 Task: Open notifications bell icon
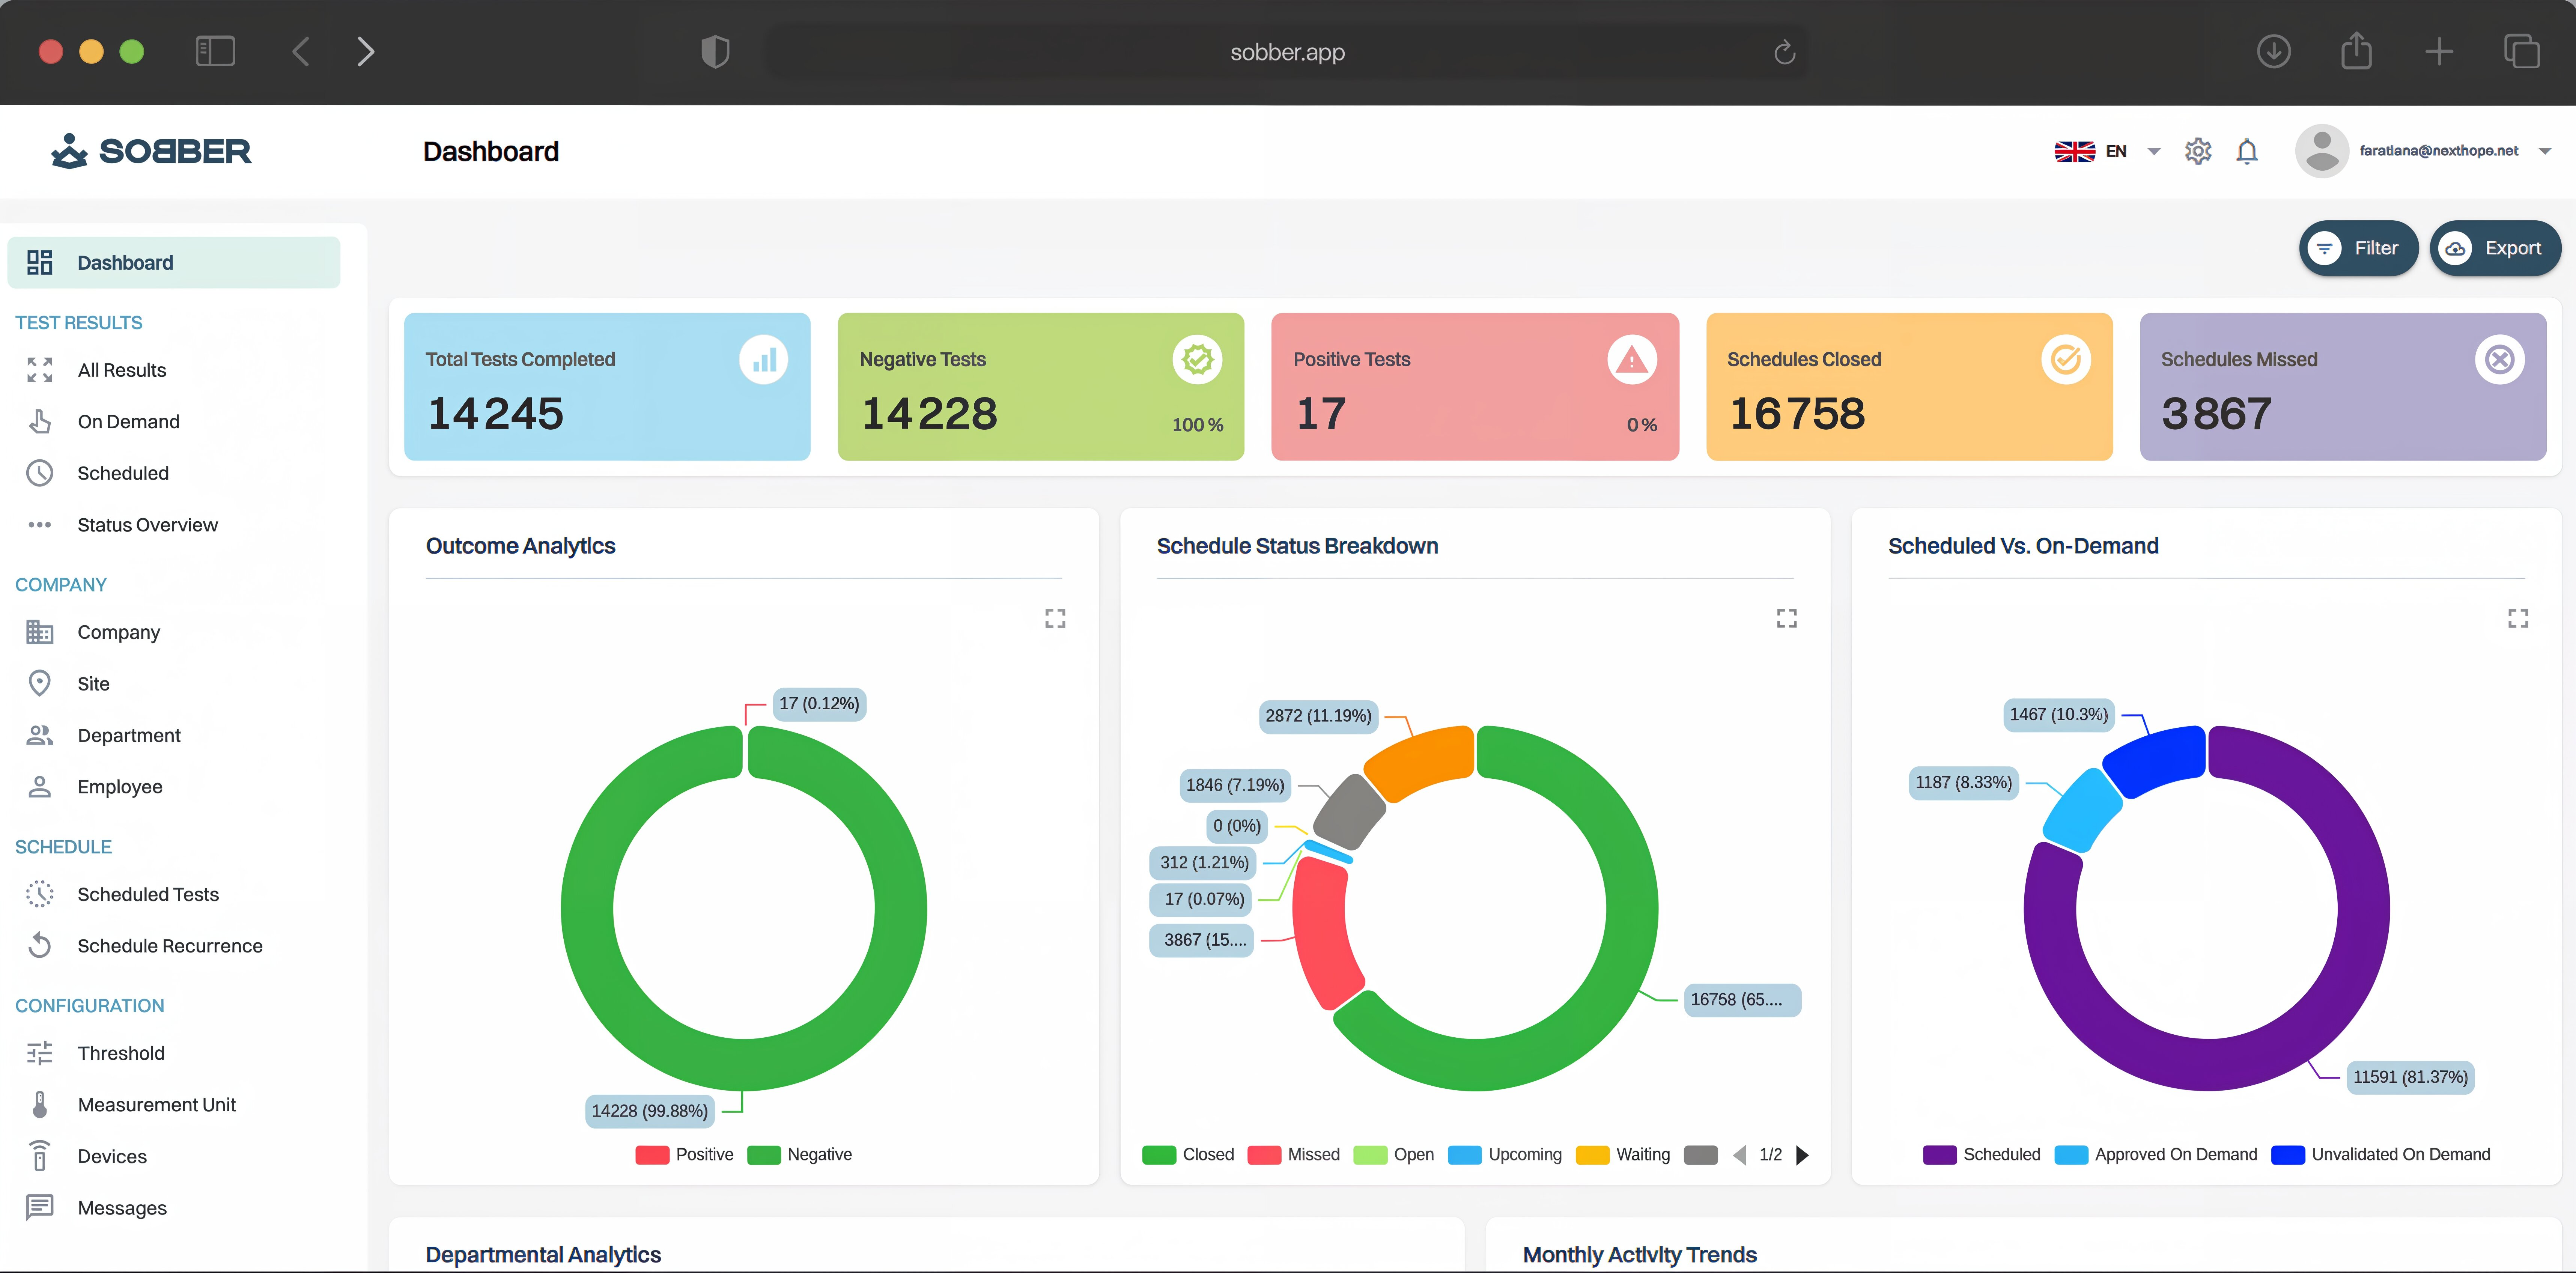coord(2247,151)
